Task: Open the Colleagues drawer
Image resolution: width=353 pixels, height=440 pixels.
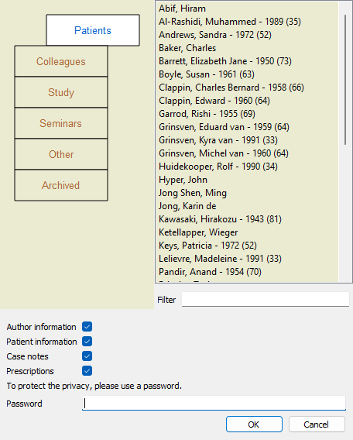Action: click(61, 61)
